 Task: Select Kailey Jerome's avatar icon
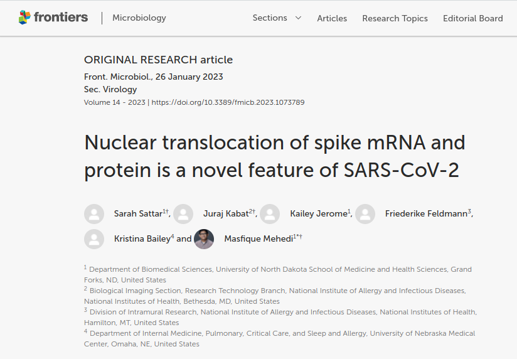(x=270, y=214)
